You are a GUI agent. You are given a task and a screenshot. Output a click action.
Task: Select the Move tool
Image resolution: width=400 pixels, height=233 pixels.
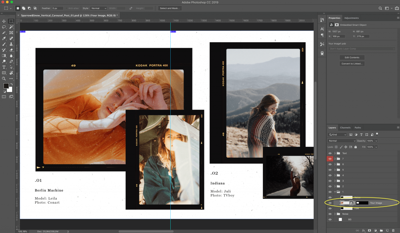click(4, 21)
